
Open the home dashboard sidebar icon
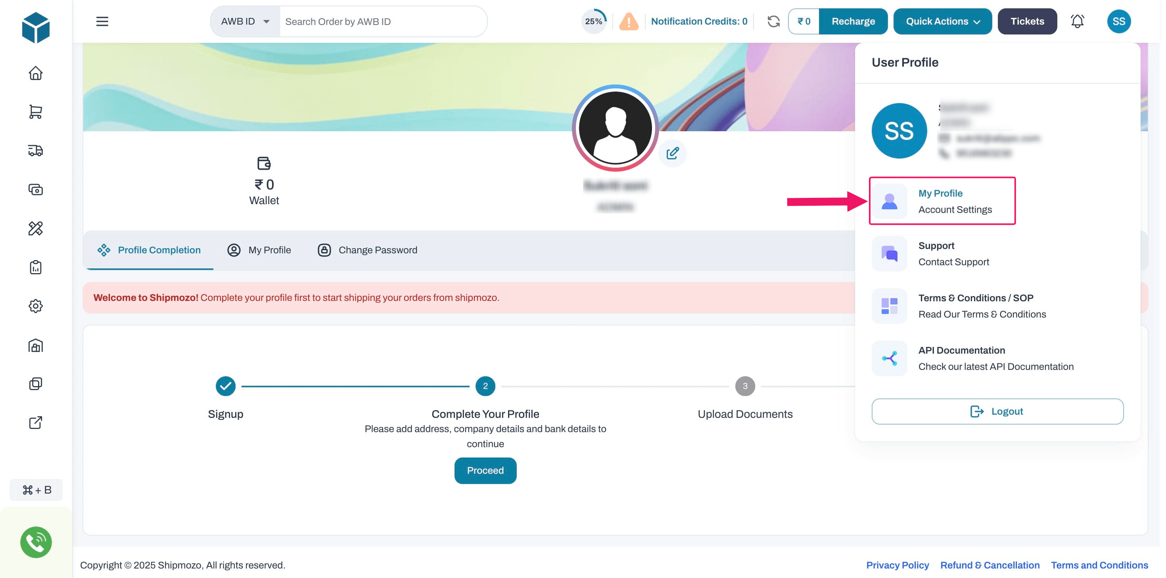[x=35, y=73]
